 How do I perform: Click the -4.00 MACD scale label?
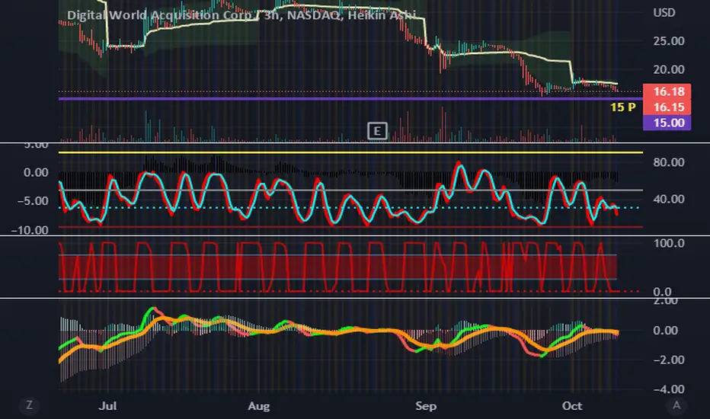(669, 389)
